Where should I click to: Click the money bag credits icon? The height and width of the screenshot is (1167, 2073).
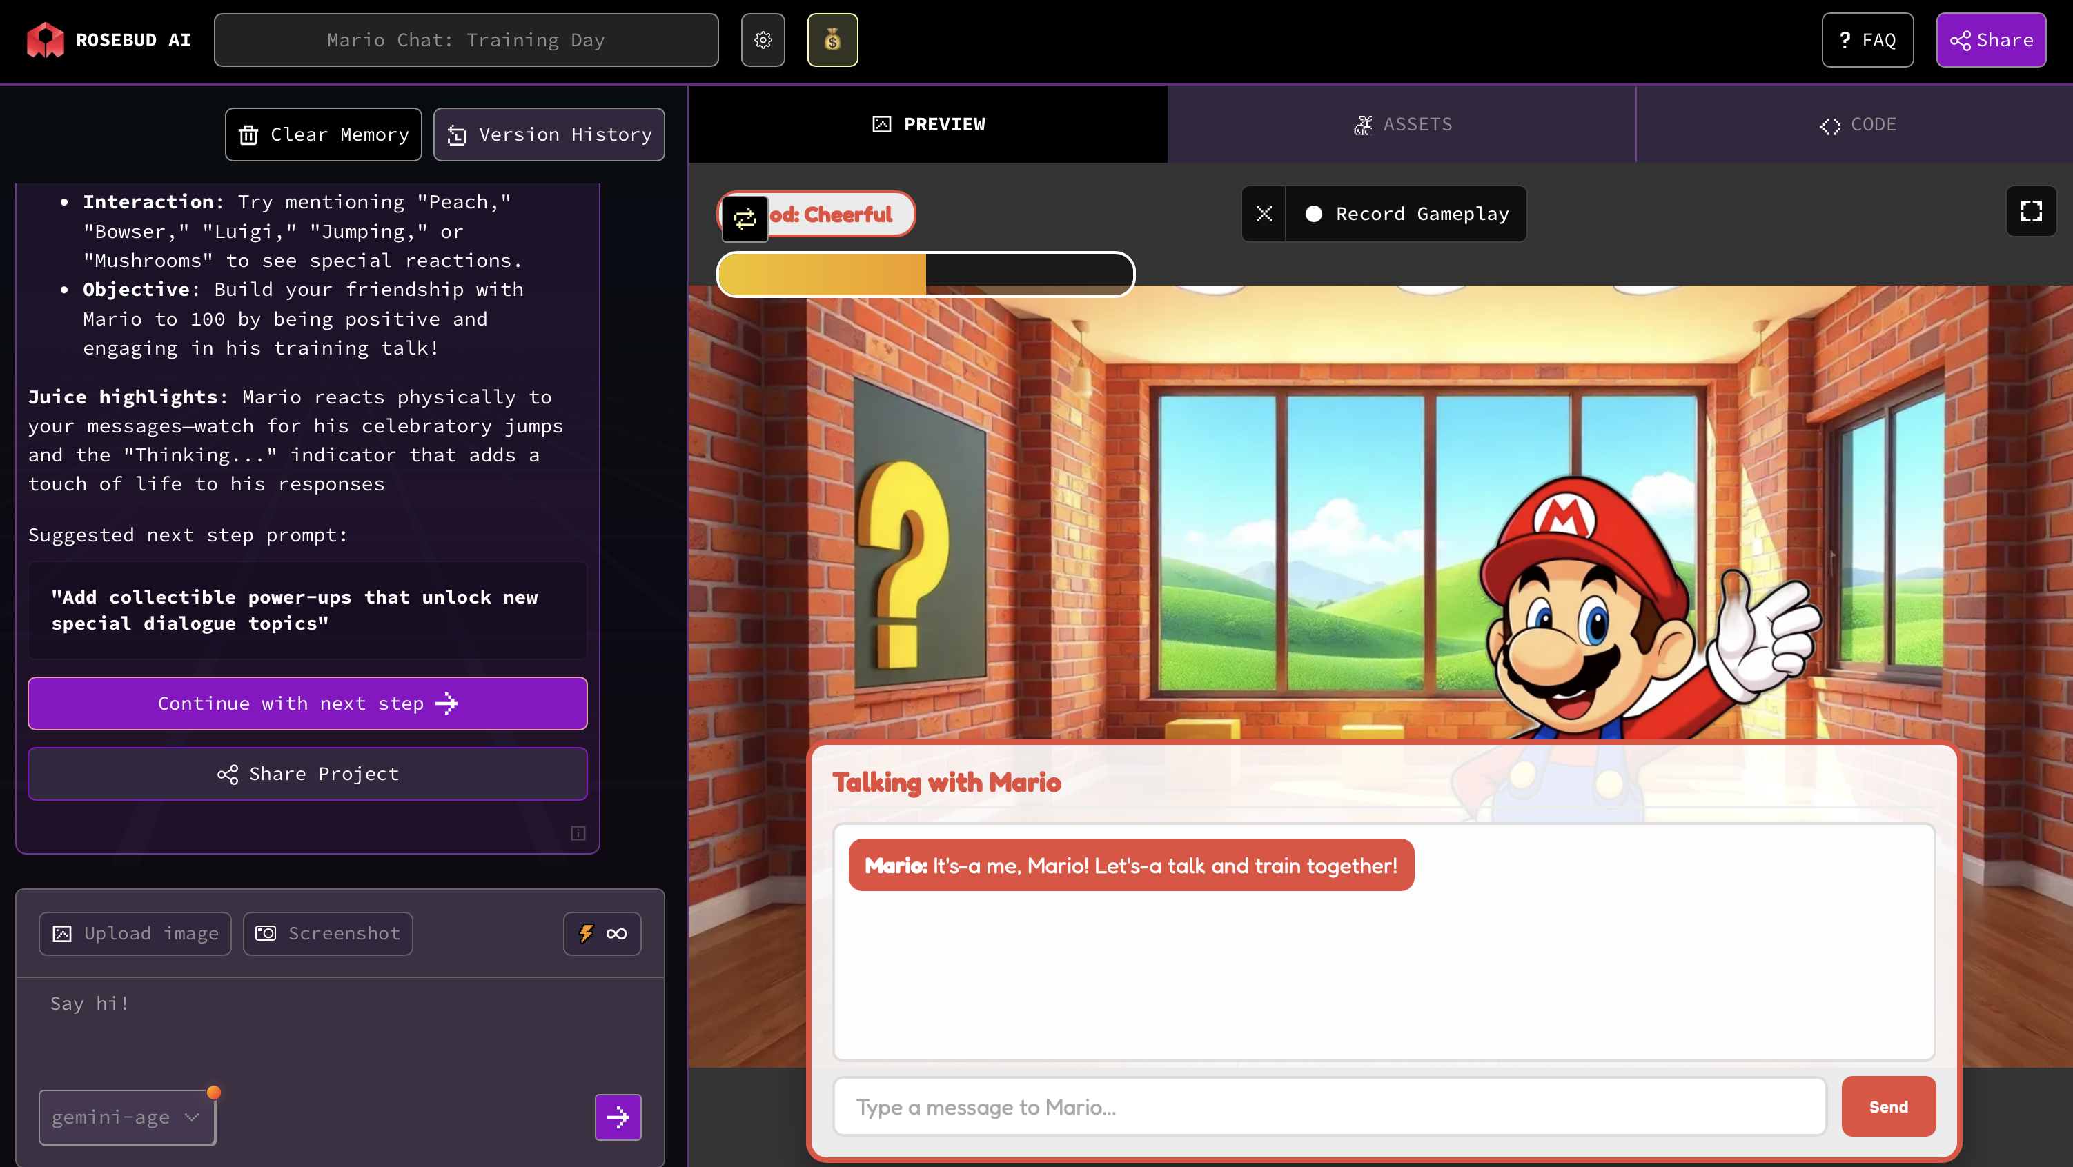pyautogui.click(x=832, y=40)
